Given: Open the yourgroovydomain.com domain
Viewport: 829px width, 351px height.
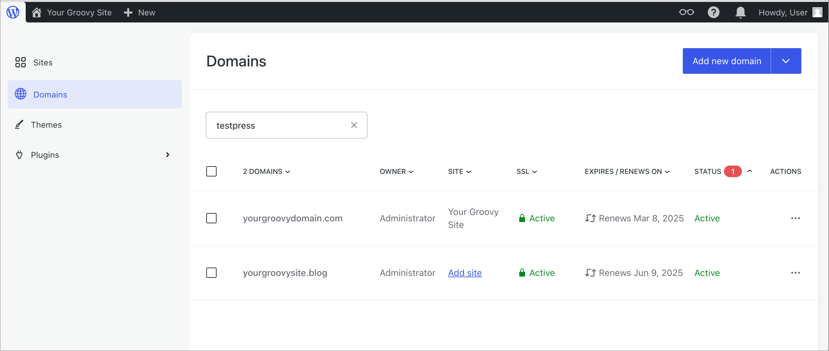Looking at the screenshot, I should [x=292, y=218].
